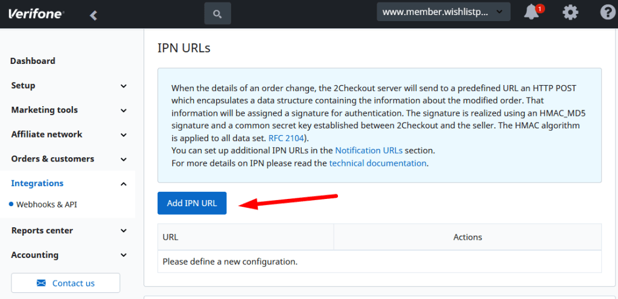Open the Marketing tools menu item
Image resolution: width=618 pixels, height=299 pixels.
[45, 110]
